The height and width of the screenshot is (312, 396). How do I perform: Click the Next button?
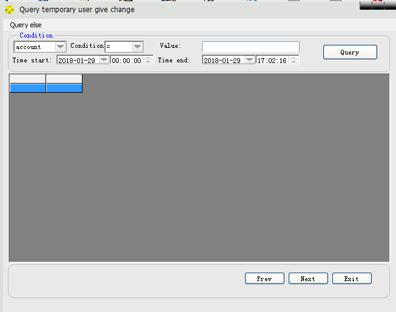[308, 279]
